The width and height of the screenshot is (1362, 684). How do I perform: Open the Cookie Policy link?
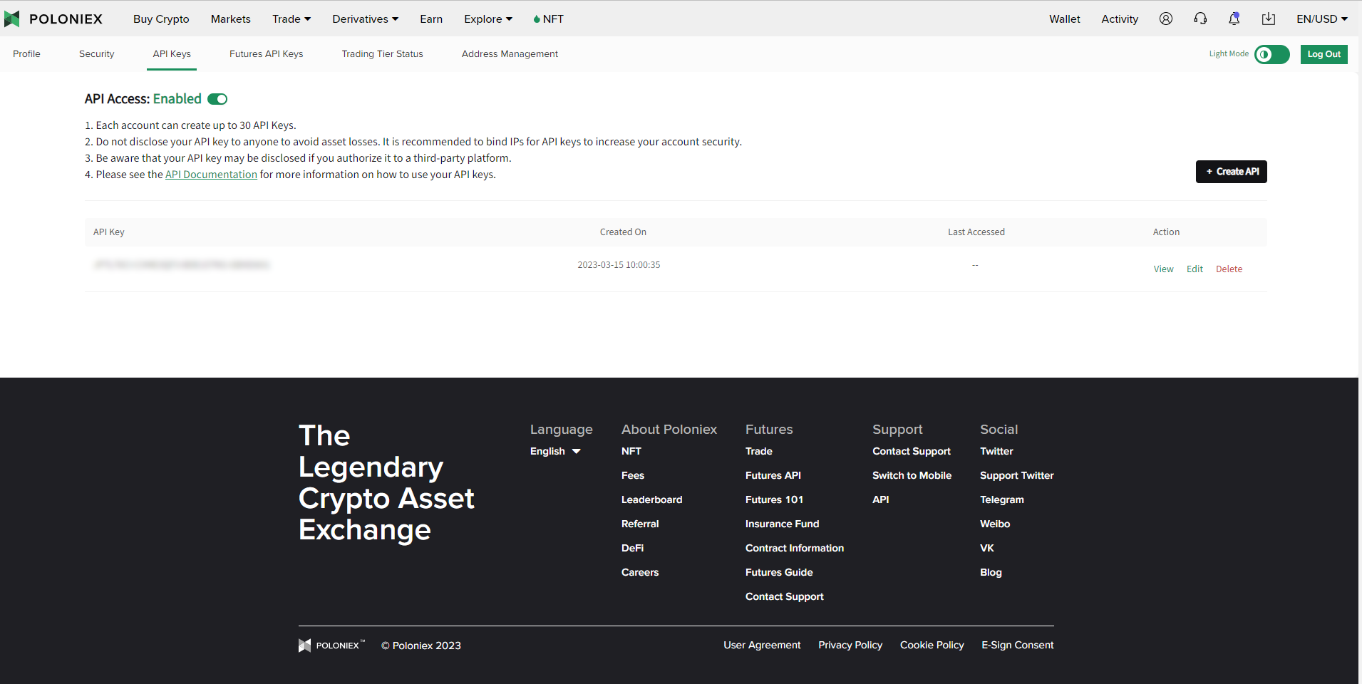(x=932, y=645)
